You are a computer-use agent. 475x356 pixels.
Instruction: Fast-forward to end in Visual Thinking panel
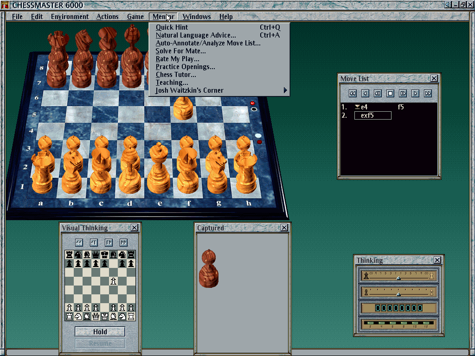pyautogui.click(x=123, y=242)
